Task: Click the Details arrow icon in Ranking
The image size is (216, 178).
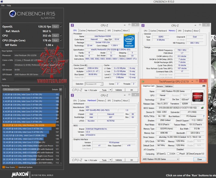Action: tap(61, 90)
